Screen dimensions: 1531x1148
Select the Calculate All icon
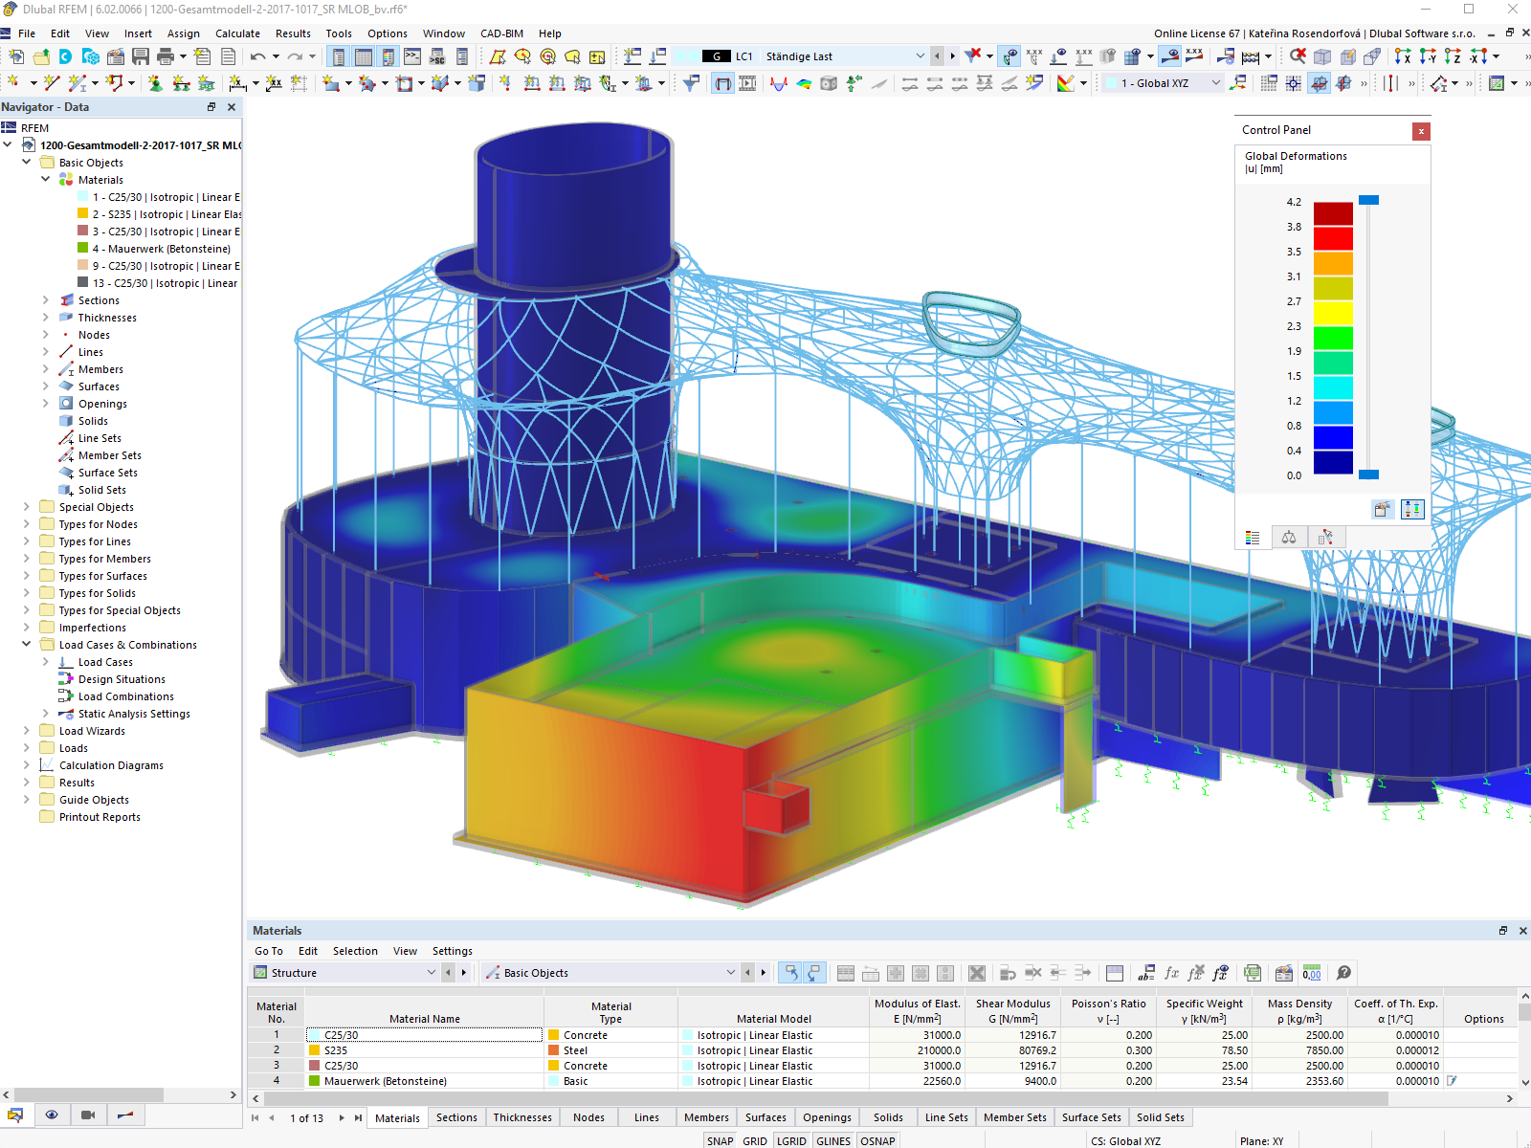1249,55
